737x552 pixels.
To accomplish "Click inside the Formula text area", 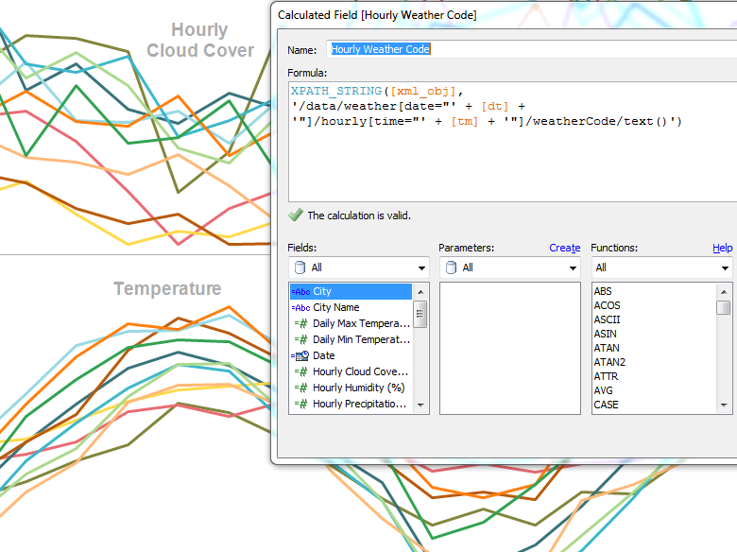I will point(512,142).
